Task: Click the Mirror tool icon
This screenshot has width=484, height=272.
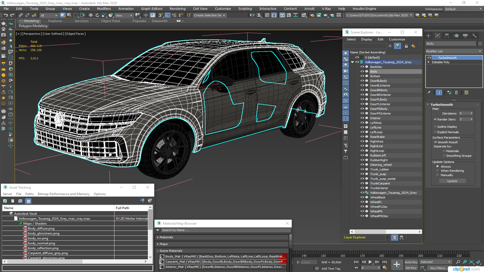Action: click(252, 15)
